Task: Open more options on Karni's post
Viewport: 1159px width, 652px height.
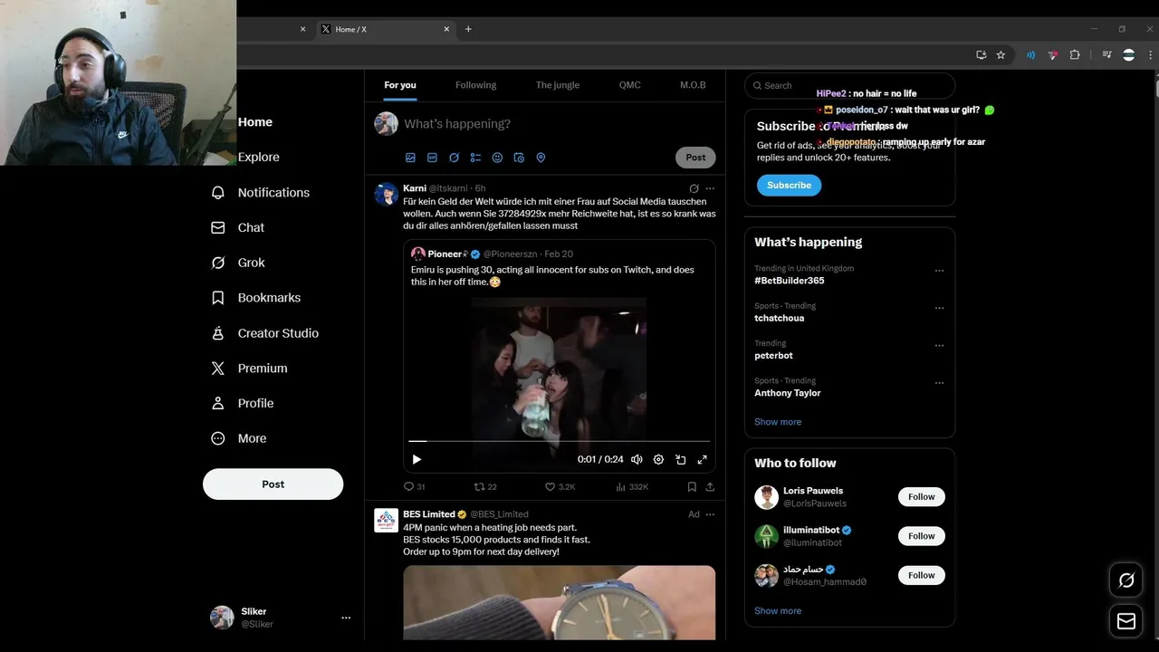Action: pyautogui.click(x=710, y=188)
